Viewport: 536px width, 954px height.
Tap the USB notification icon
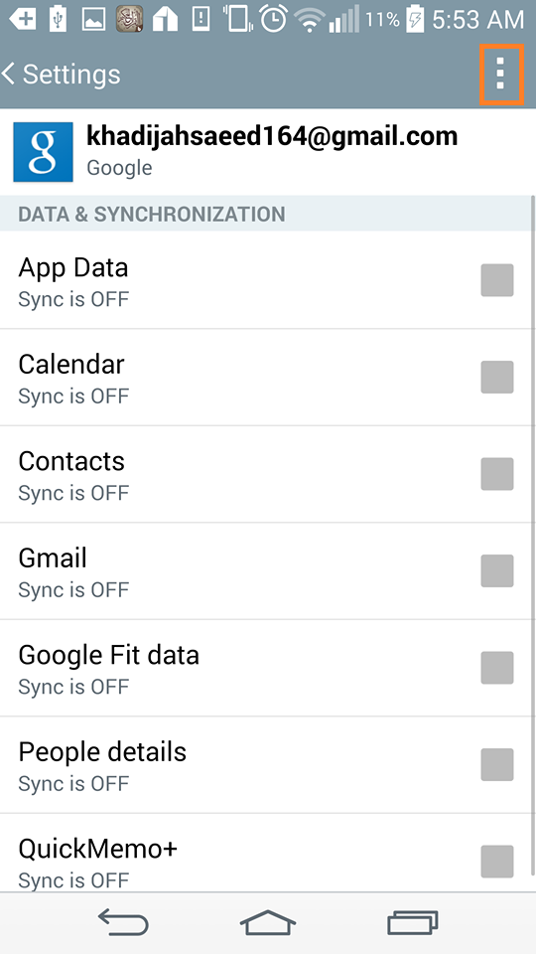pos(58,19)
